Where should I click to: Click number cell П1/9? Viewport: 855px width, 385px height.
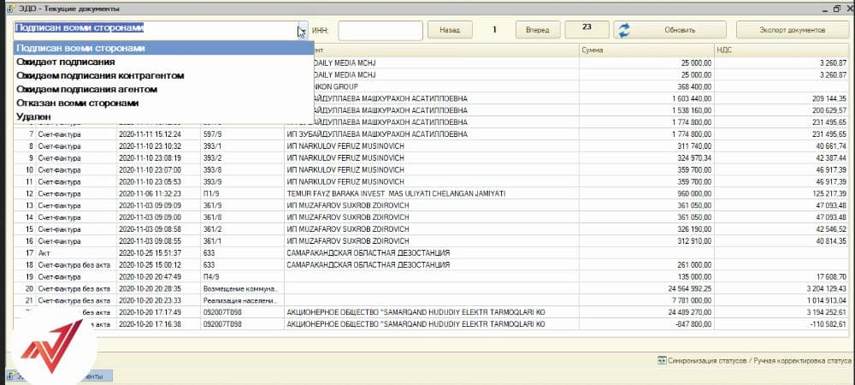click(x=242, y=193)
